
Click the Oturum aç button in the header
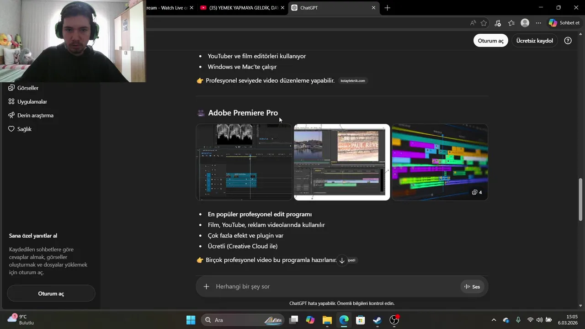point(490,41)
